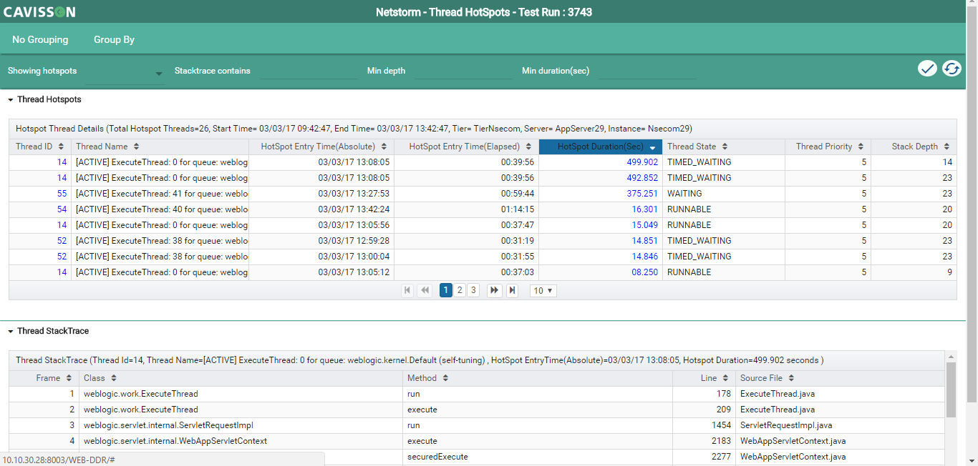Sort stack trace by Source File sort icon

click(x=791, y=378)
